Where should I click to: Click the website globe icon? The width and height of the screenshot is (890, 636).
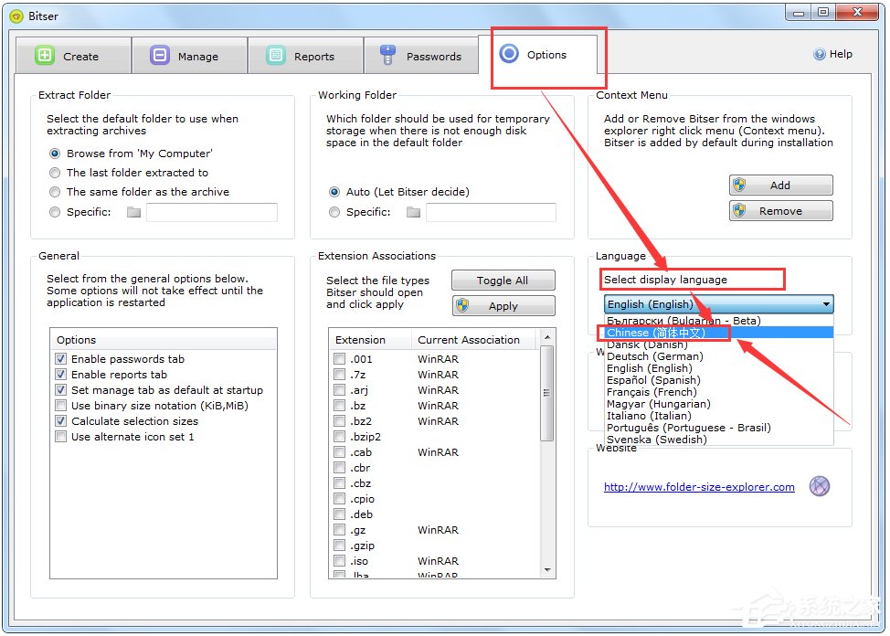819,486
